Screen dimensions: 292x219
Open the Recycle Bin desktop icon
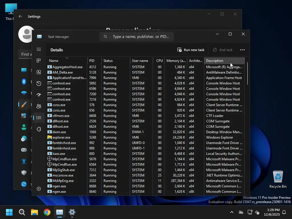click(278, 180)
